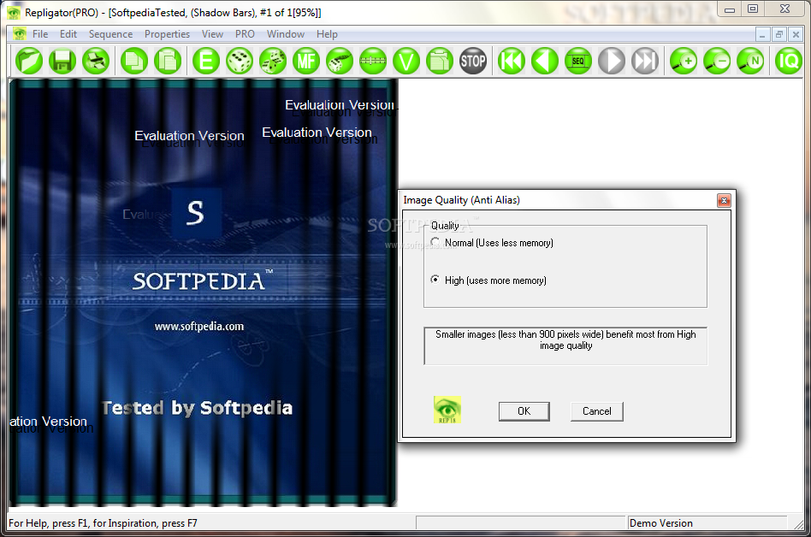
Task: Click the eye icon left of File menu
Action: click(20, 34)
